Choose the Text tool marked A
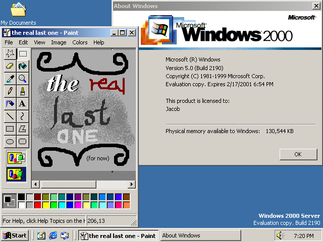 pyautogui.click(x=23, y=103)
